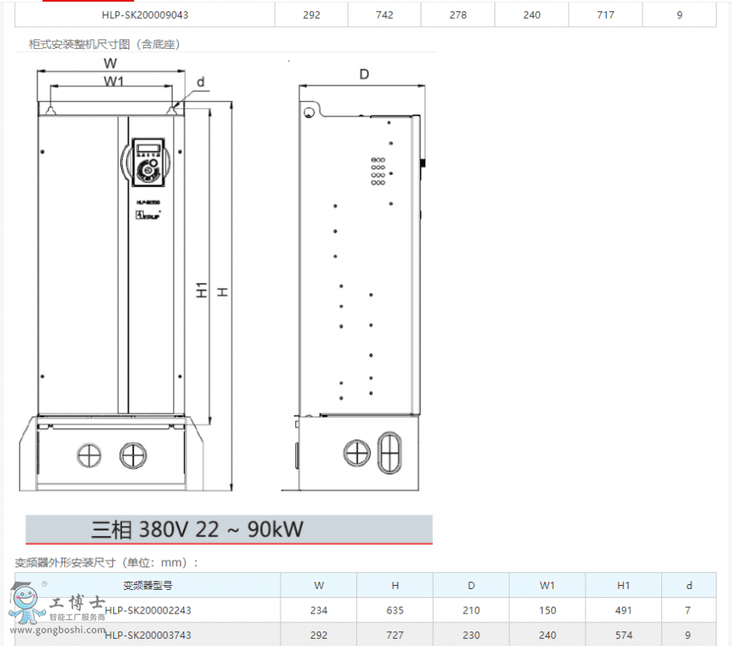Click the D dimension label above side view

pos(364,74)
